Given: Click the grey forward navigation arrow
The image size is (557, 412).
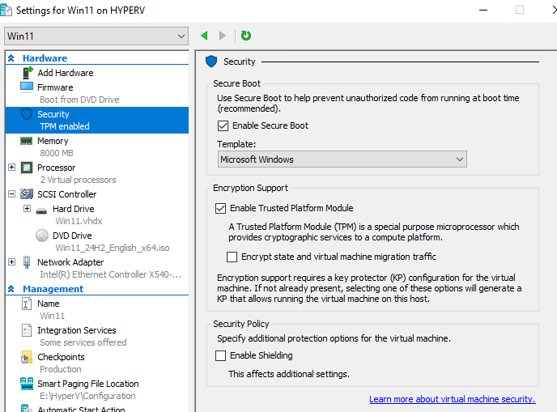Looking at the screenshot, I should point(223,36).
